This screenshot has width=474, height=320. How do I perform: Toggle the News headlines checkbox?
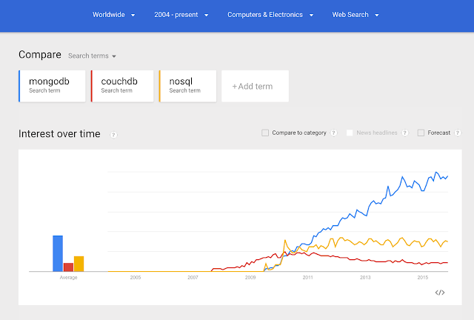point(350,133)
